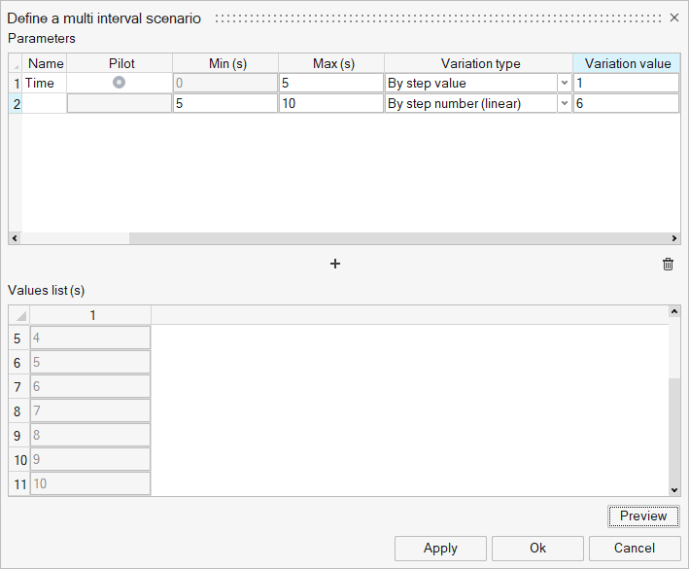Click the plus icon to add interval

tap(335, 264)
